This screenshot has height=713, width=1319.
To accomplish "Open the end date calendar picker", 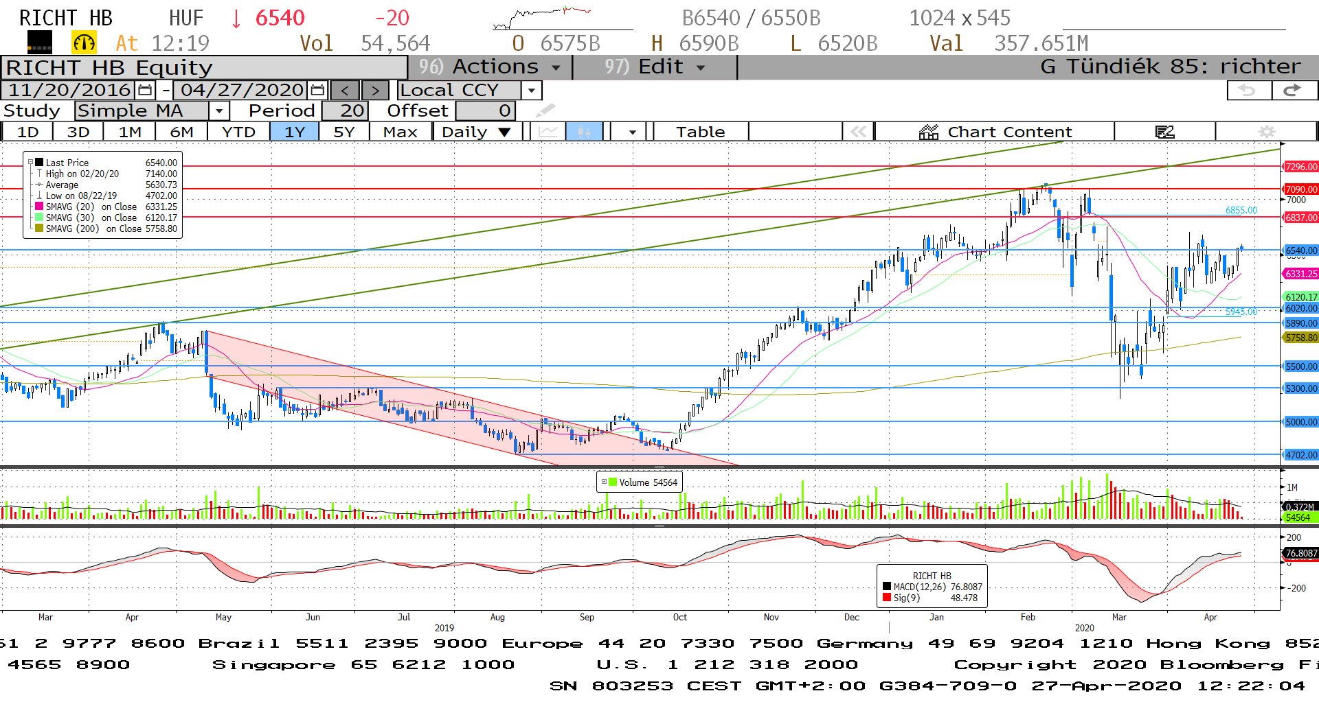I will coord(317,90).
